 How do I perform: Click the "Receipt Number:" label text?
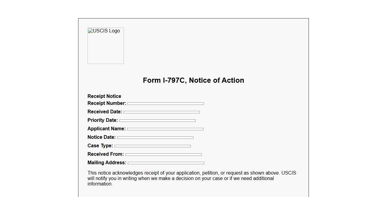pyautogui.click(x=107, y=103)
